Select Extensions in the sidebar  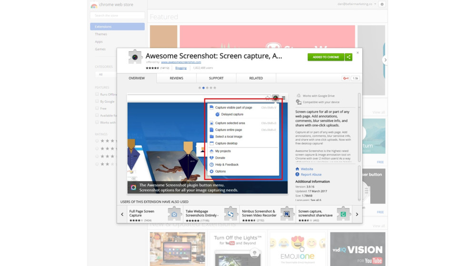click(117, 27)
